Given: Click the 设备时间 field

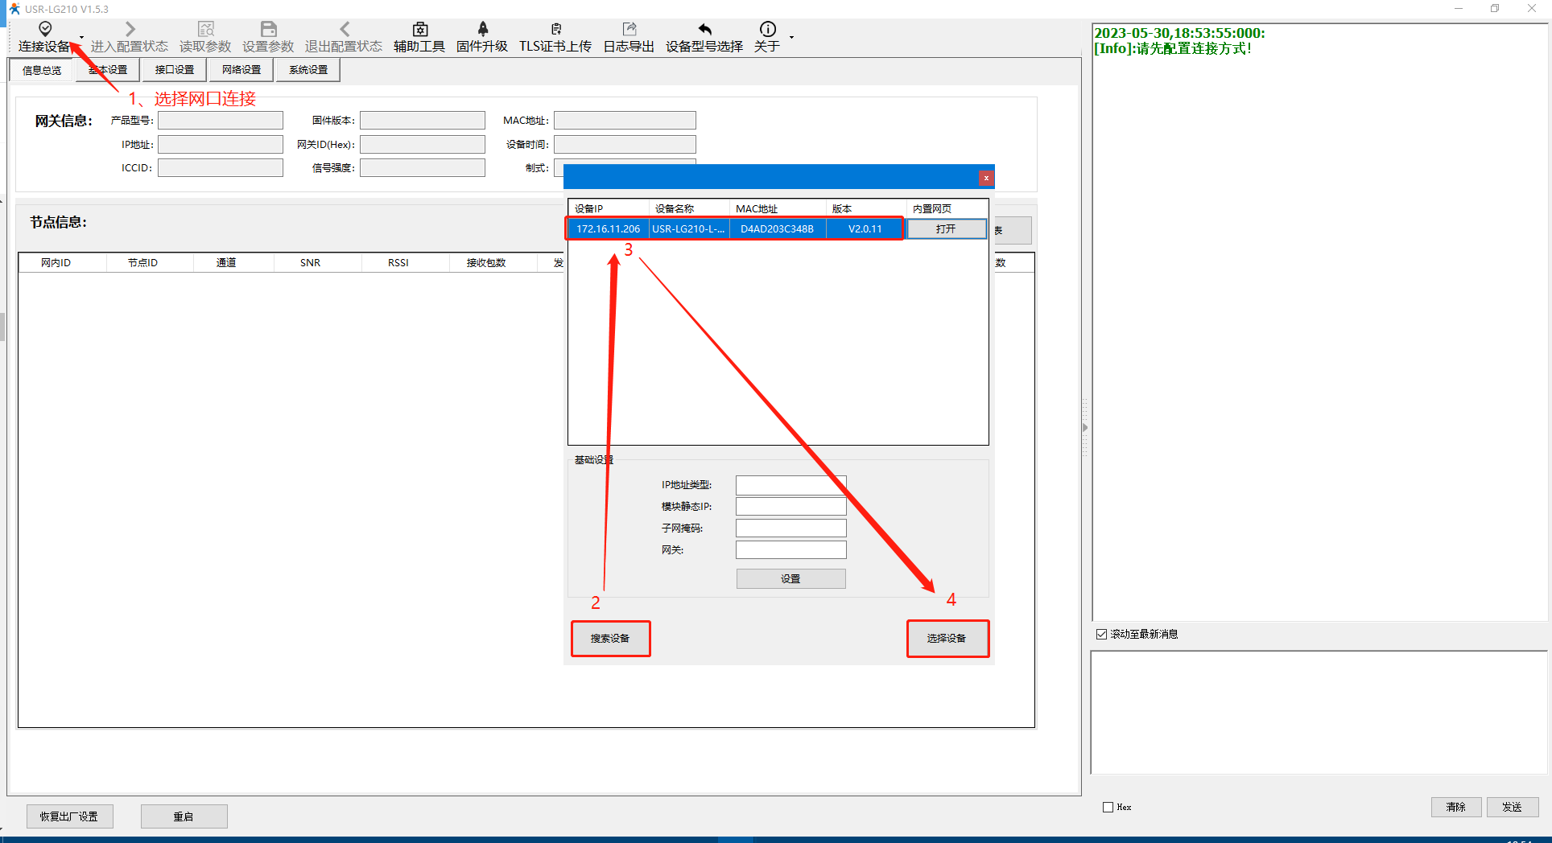Looking at the screenshot, I should click(625, 145).
